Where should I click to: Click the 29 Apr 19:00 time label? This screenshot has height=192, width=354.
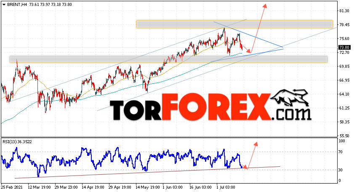tap(120, 187)
